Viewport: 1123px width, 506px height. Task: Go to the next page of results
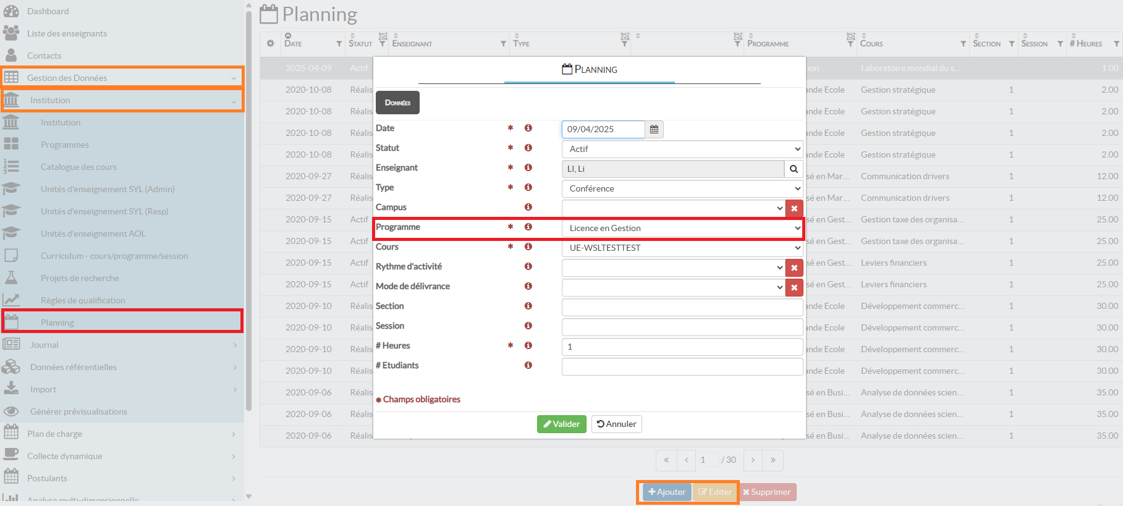tap(753, 460)
